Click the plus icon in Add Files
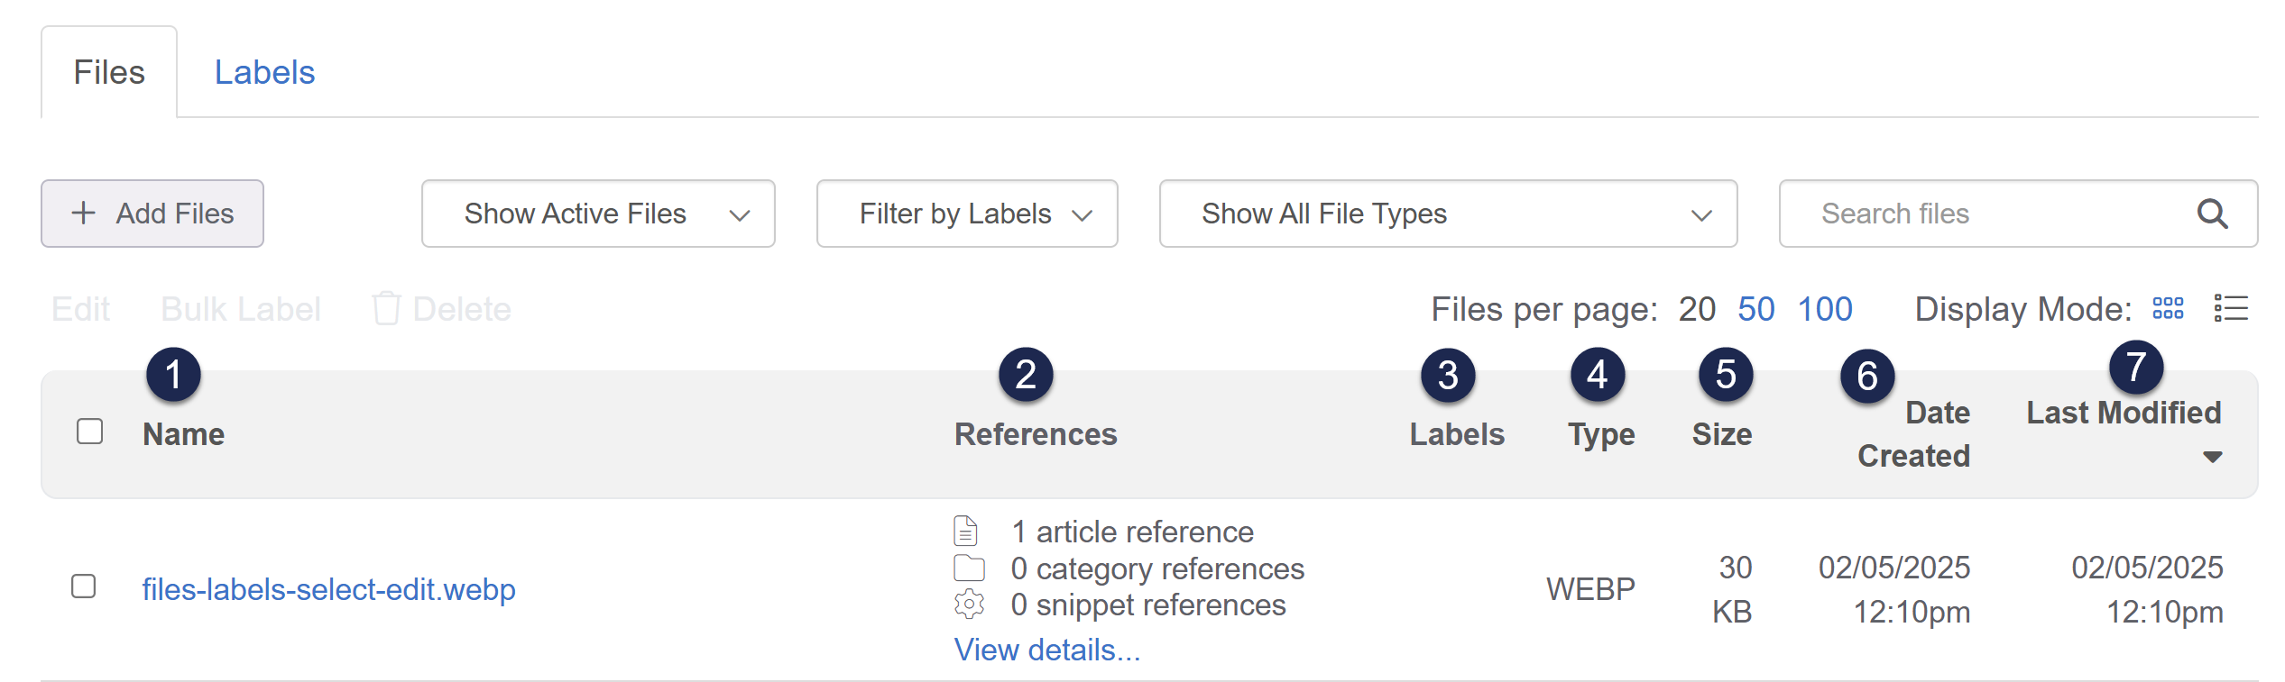This screenshot has width=2285, height=682. (84, 214)
